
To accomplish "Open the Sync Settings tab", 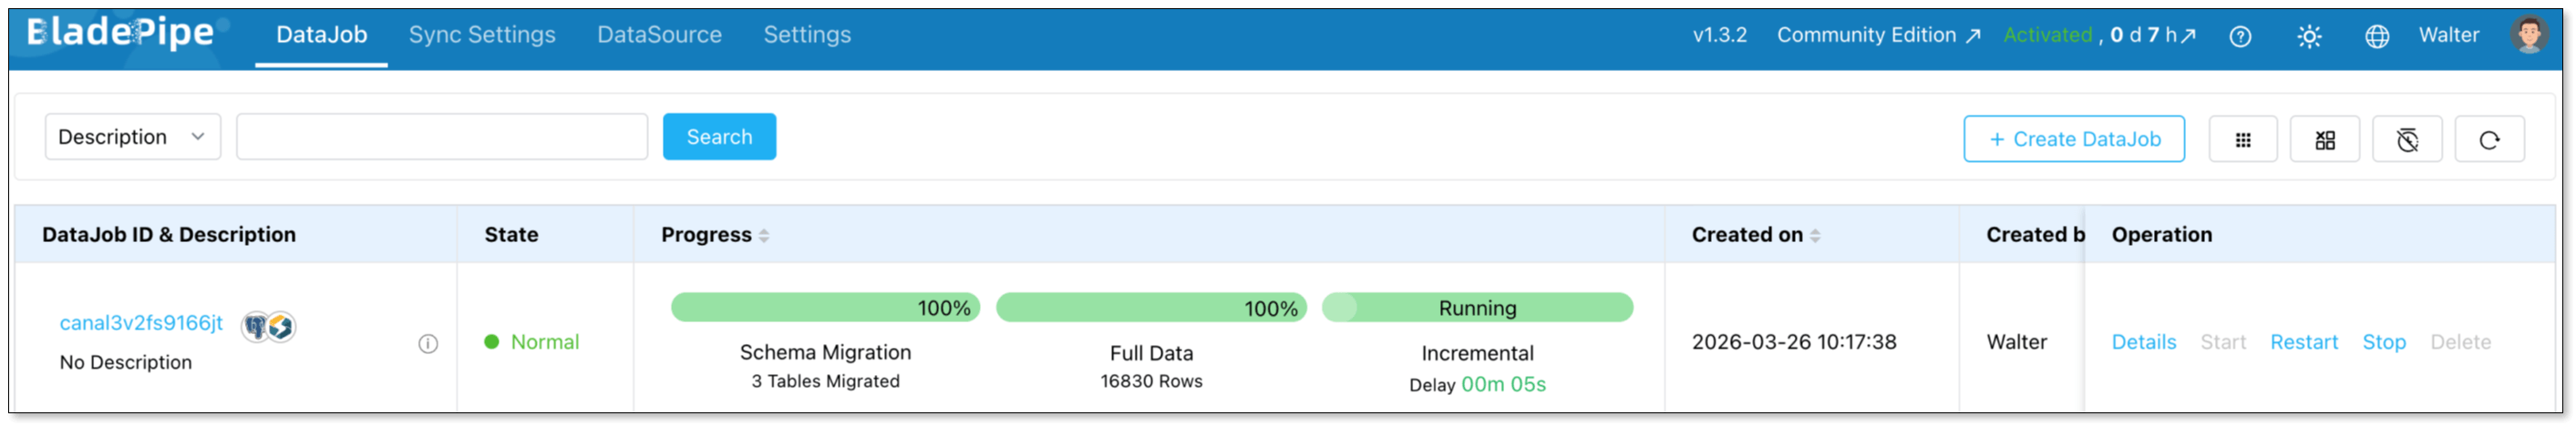I will (481, 35).
